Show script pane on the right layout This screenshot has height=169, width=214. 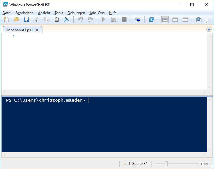(175, 19)
